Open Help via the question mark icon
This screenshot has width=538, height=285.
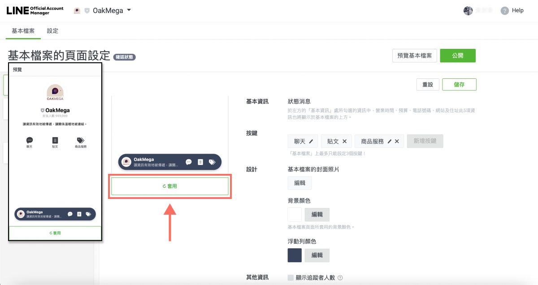coord(505,11)
